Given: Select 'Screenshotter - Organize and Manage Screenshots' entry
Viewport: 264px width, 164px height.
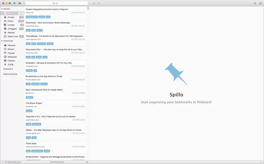Looking at the screenshot, I should [55, 157].
